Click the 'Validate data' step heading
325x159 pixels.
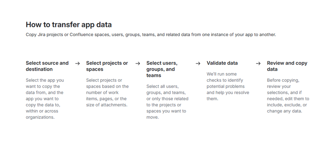222,63
